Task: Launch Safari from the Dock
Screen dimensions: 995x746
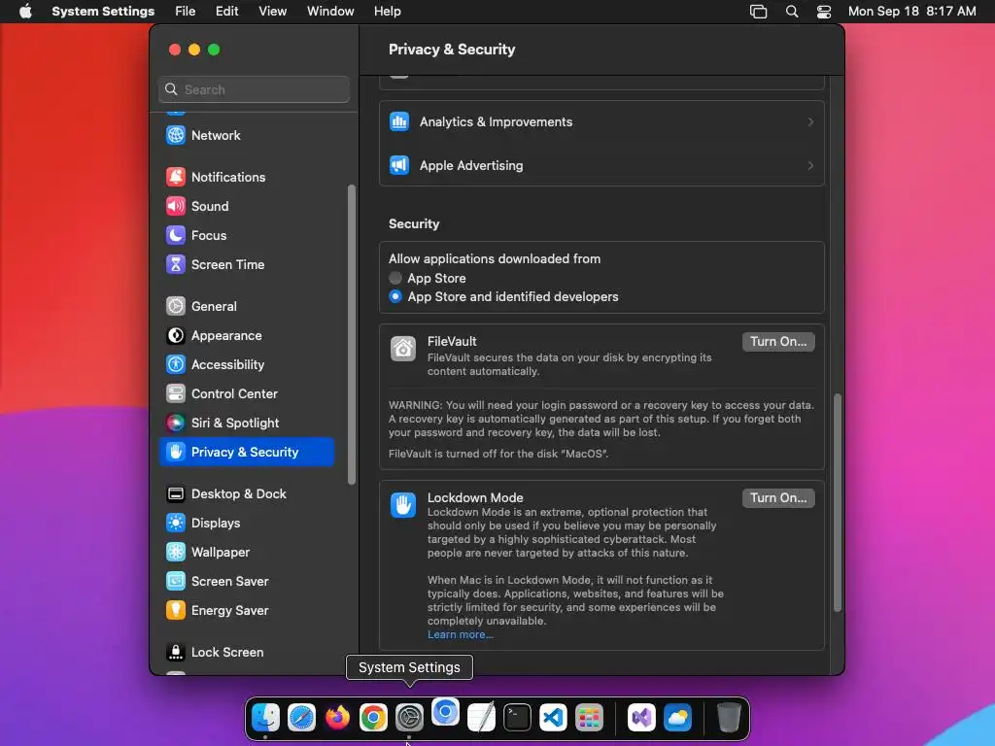Action: coord(301,718)
